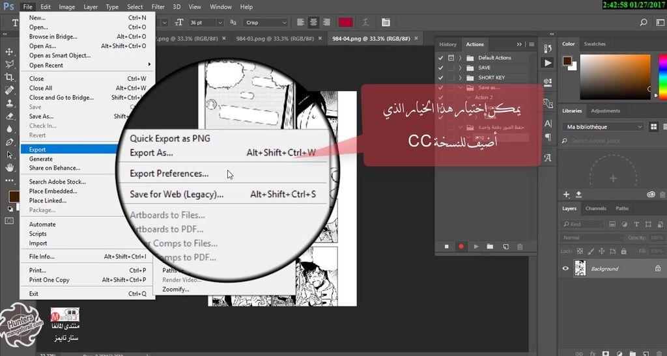Filter layers by type T icon
This screenshot has height=356, width=667.
[636, 225]
